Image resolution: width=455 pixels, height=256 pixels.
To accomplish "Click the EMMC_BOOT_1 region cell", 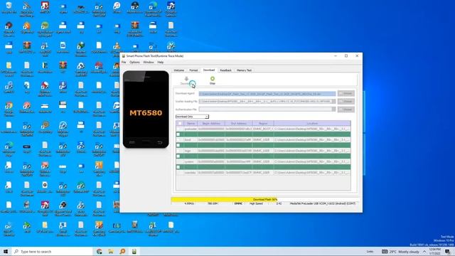I will pyautogui.click(x=263, y=129).
